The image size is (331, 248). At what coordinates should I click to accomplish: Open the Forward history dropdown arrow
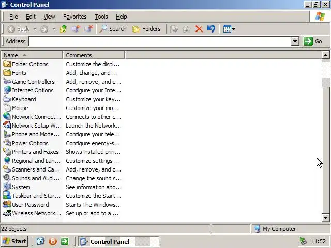54,29
